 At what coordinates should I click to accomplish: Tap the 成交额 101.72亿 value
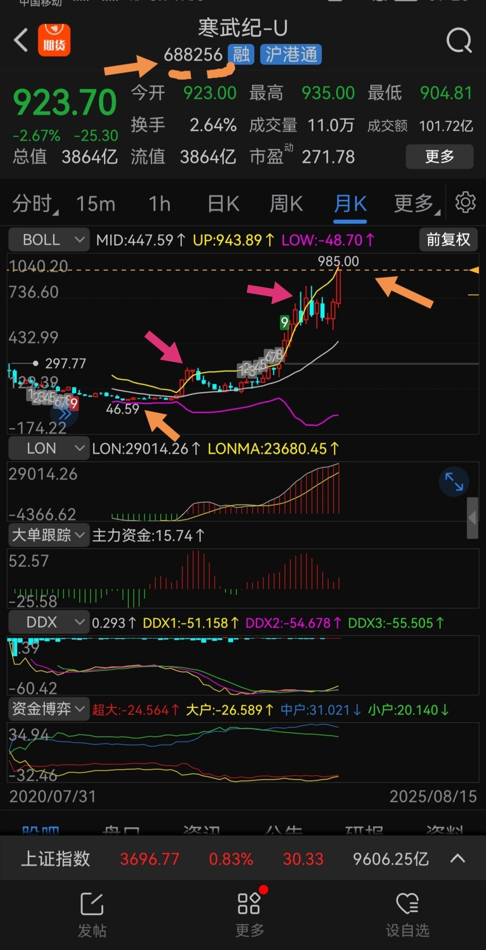click(446, 126)
